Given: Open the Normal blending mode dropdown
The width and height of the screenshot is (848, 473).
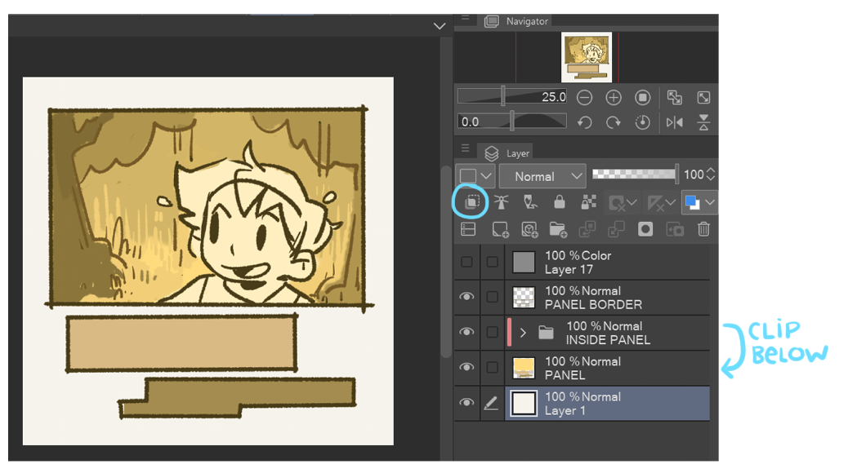Looking at the screenshot, I should pyautogui.click(x=542, y=176).
